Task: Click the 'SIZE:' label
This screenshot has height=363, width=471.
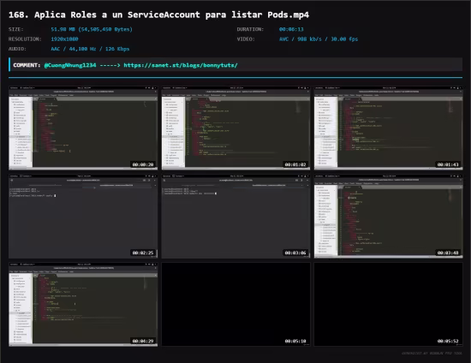Action: point(16,29)
